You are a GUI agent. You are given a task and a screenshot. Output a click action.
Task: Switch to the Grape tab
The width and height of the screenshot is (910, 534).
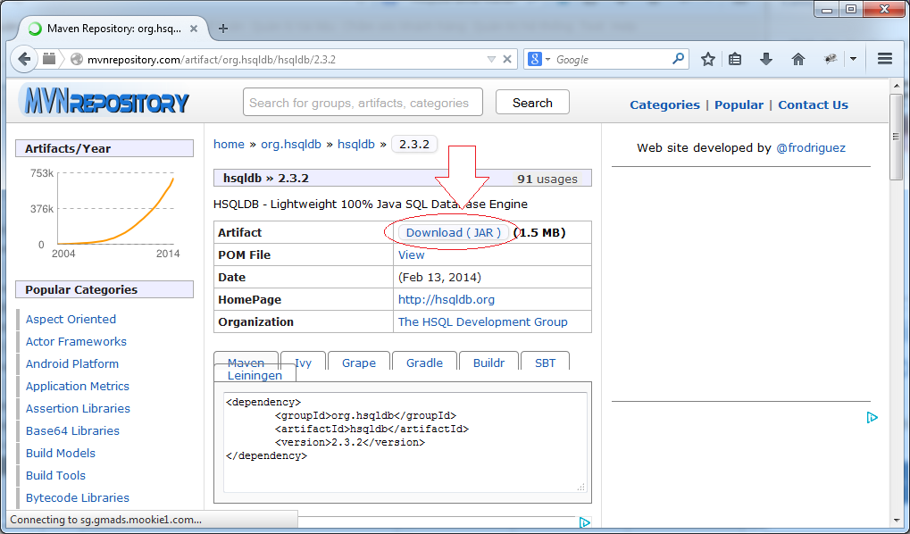tap(359, 361)
